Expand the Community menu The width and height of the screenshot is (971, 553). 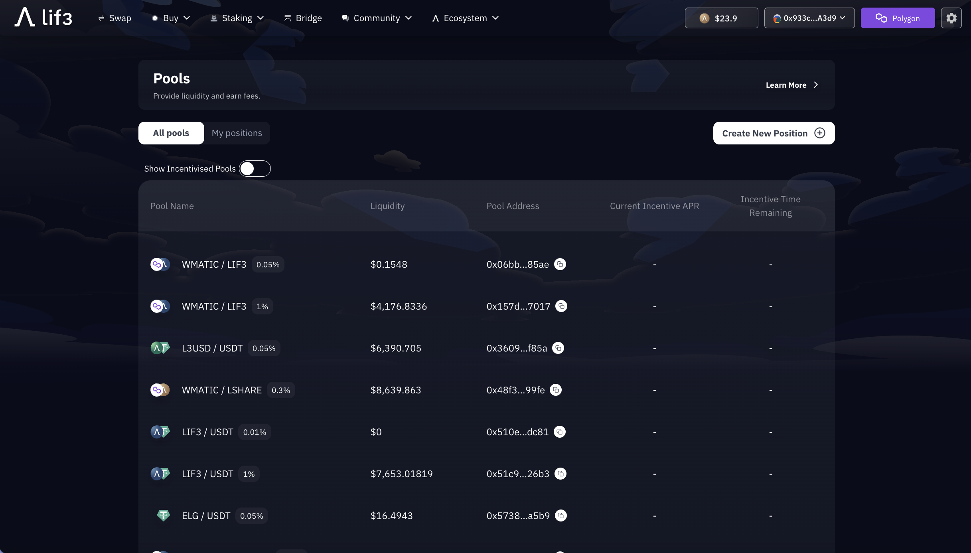pyautogui.click(x=377, y=18)
